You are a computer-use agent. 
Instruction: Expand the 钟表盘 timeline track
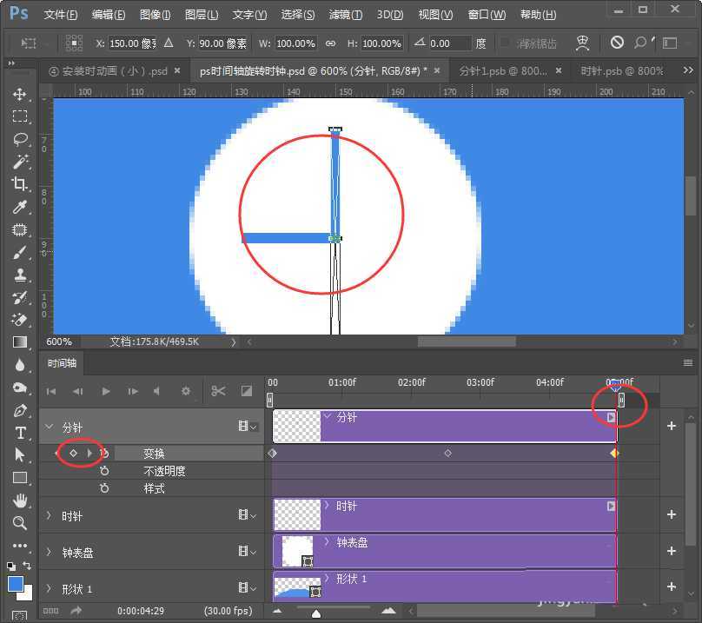click(x=49, y=552)
